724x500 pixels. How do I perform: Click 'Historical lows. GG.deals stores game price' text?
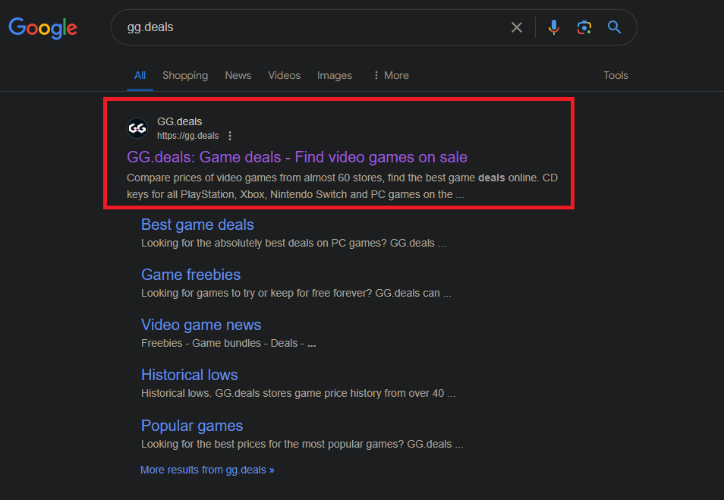click(297, 393)
